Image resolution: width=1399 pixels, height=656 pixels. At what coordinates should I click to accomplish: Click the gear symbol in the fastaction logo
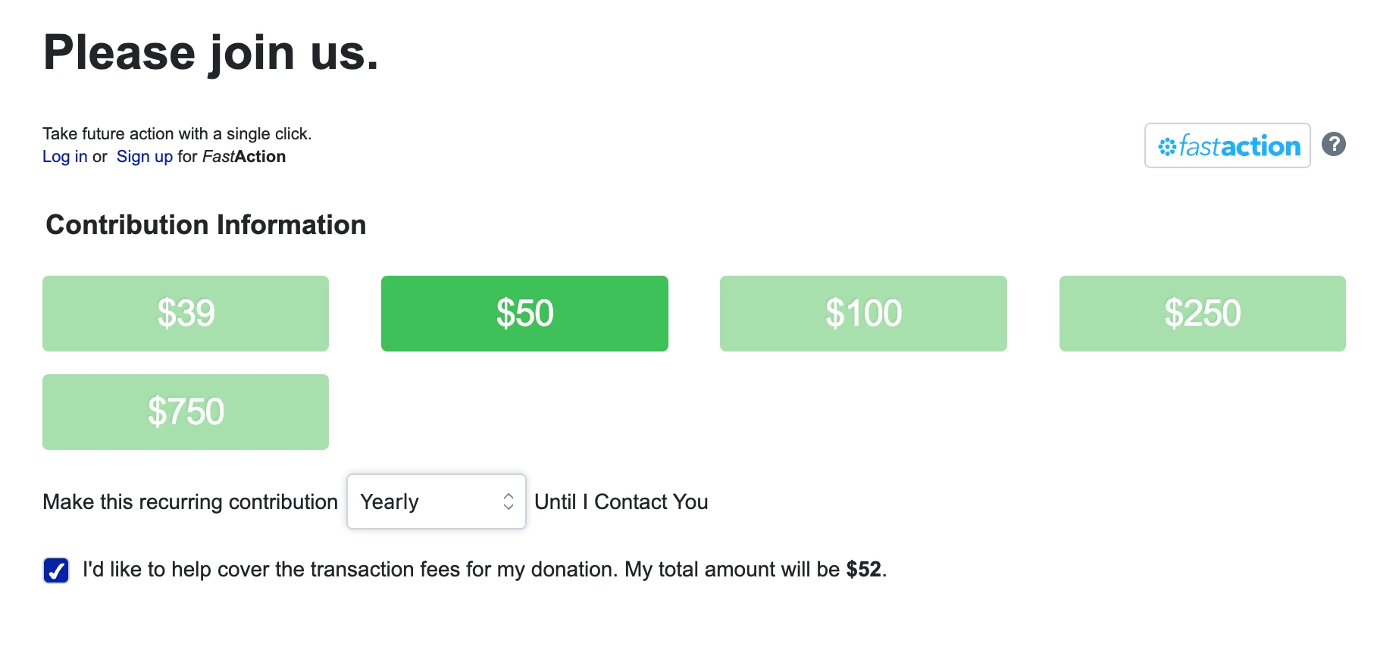tap(1167, 146)
